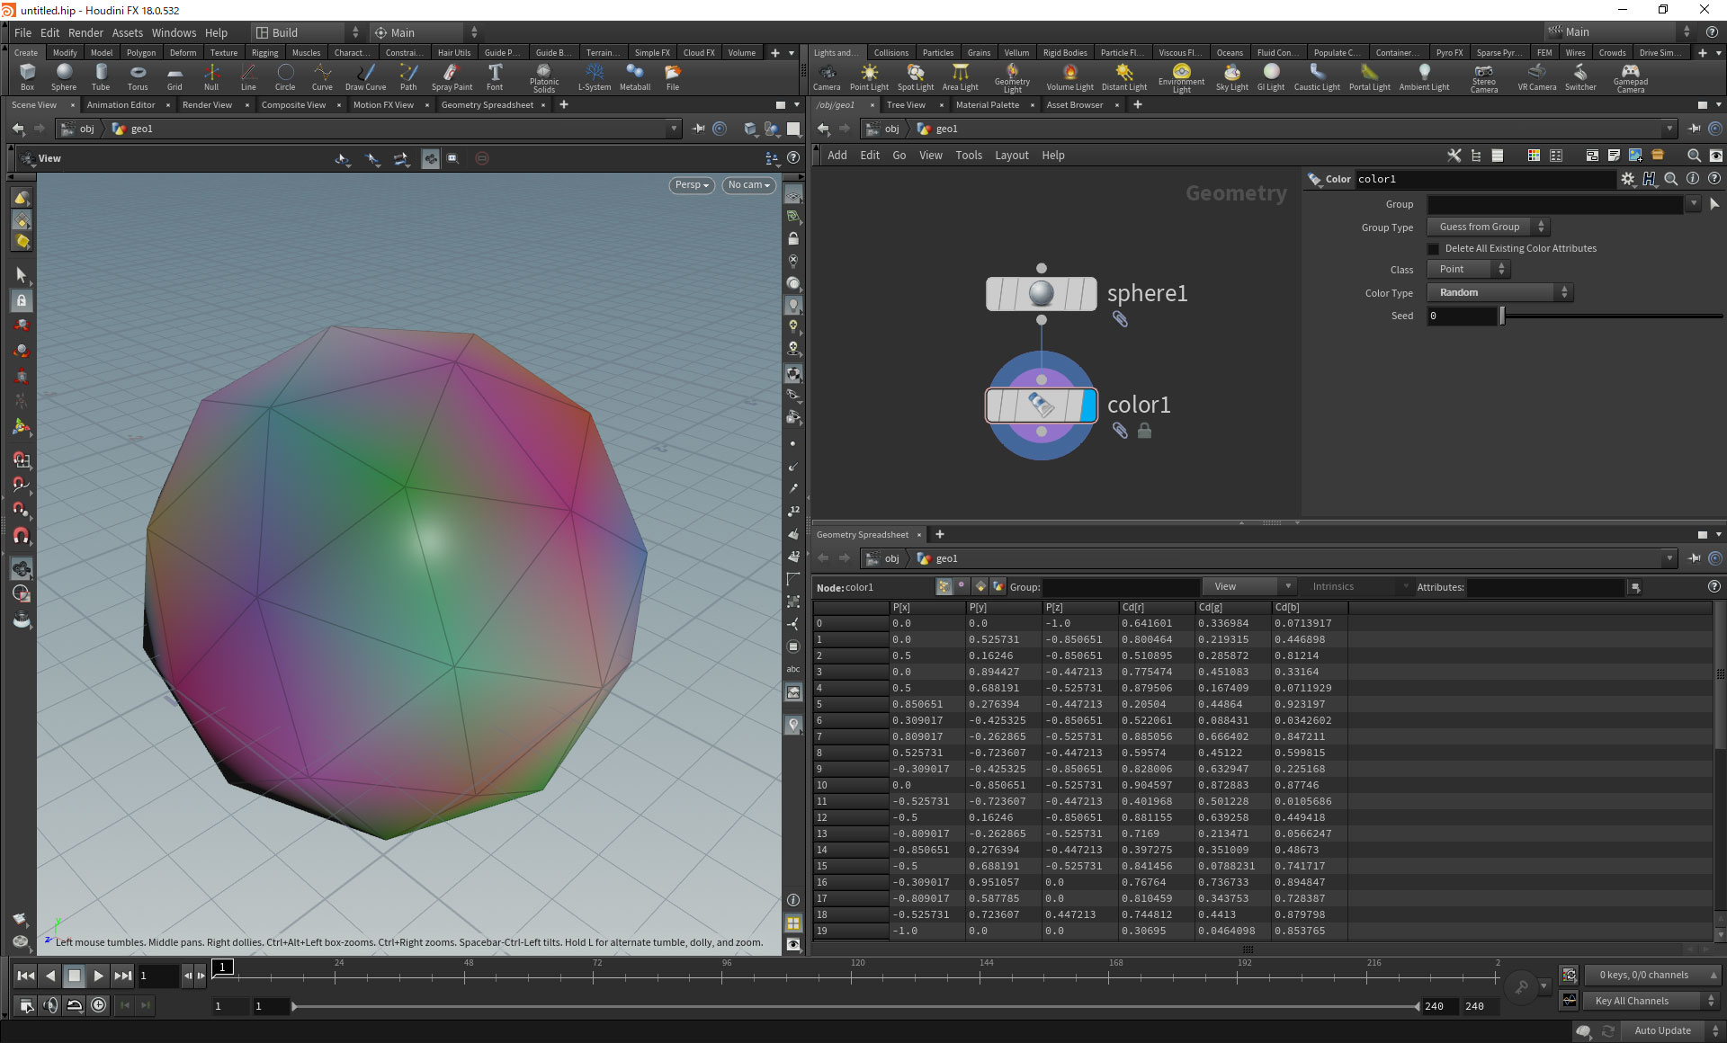Click the Add menu in network editor
This screenshot has height=1043, width=1727.
(x=837, y=156)
